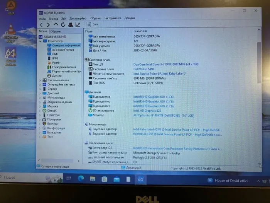270x203 pixels.
Task: Select the DMI tree item
Action: (53, 54)
